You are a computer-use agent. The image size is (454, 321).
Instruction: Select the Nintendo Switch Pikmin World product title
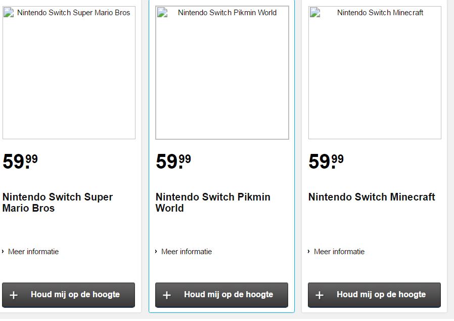213,202
